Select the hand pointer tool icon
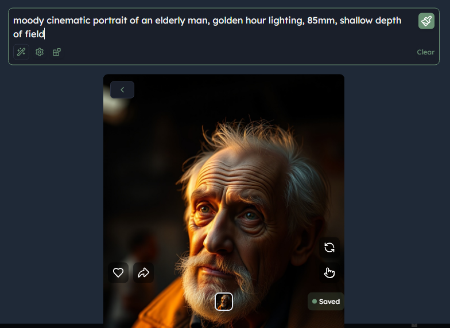The height and width of the screenshot is (328, 450). pyautogui.click(x=329, y=273)
